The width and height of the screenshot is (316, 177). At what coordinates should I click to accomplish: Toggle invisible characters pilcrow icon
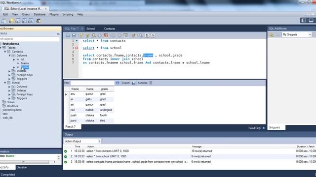[x=147, y=35]
